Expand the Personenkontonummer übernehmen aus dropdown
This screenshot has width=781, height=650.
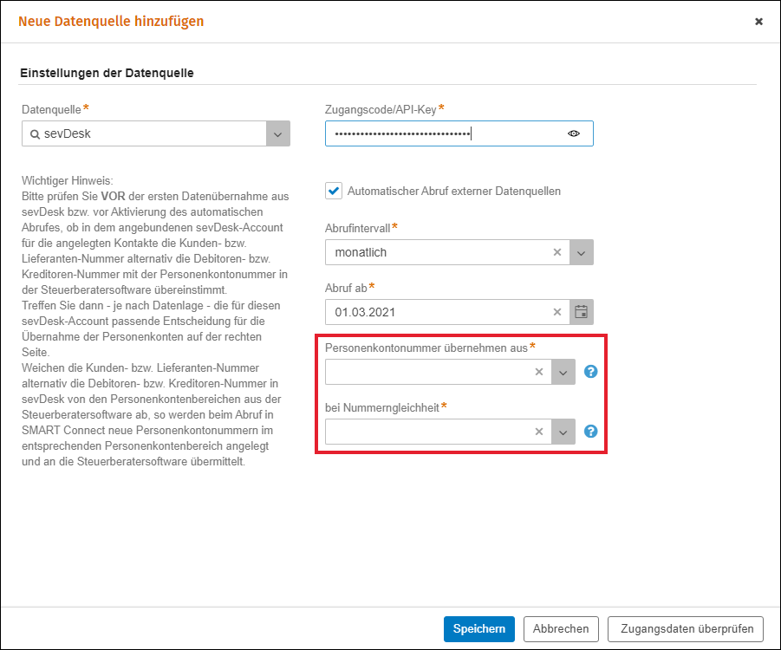(563, 372)
